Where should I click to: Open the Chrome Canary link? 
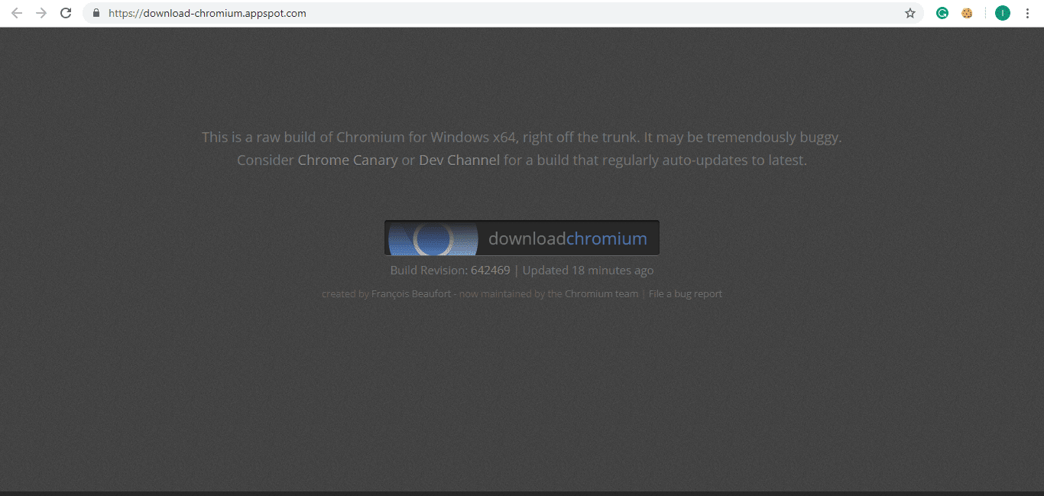[348, 160]
